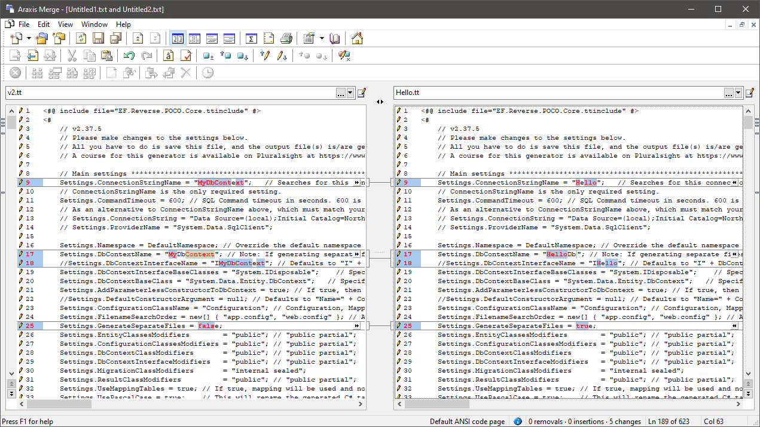Screen dimensions: 760x427
Task: Click the Undo arrow icon
Action: (x=129, y=55)
